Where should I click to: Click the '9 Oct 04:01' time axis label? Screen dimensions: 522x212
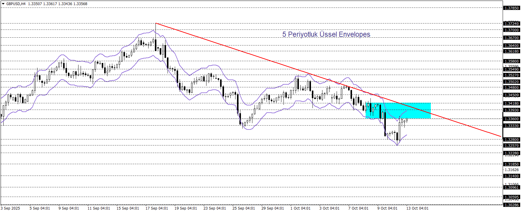click(x=387, y=208)
